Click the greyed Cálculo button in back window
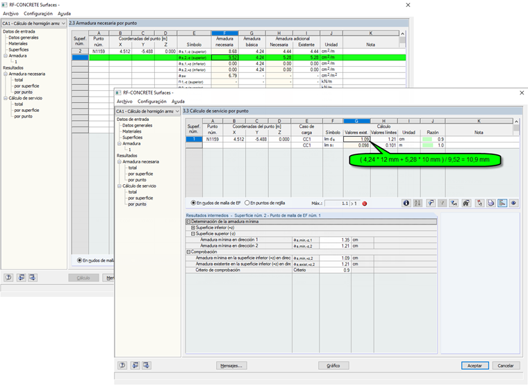This screenshot has width=528, height=385. [x=83, y=278]
